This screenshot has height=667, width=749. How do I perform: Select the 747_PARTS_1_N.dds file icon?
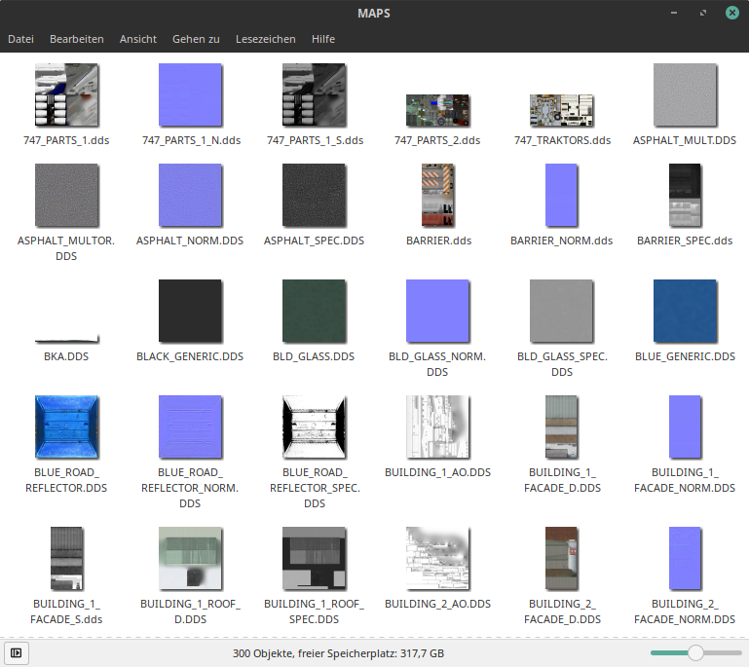click(x=190, y=94)
